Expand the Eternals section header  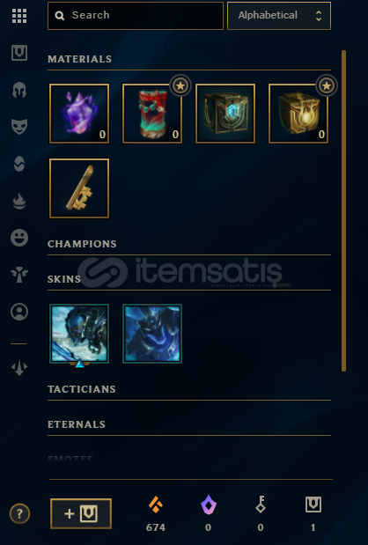point(77,424)
